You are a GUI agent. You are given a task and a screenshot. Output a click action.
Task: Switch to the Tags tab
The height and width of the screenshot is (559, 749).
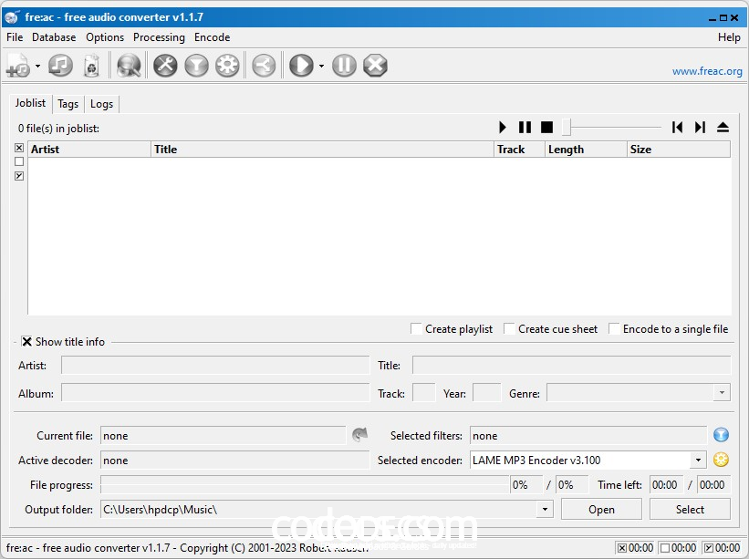point(68,104)
